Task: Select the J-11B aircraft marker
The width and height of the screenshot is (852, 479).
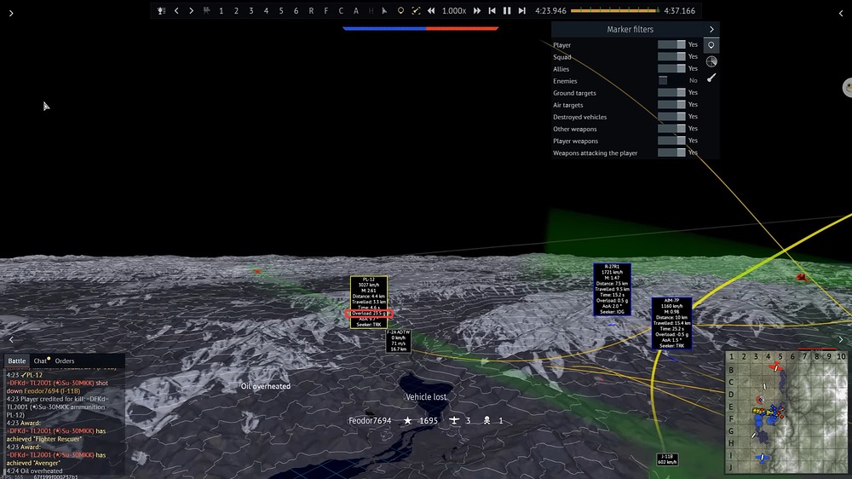Action: pyautogui.click(x=667, y=459)
